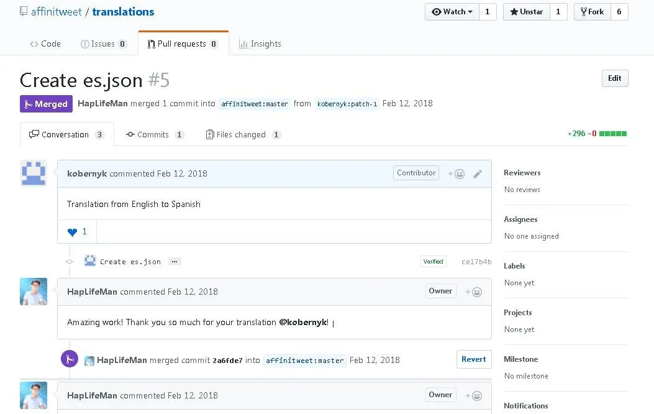Open commit hash ce17b4b
Image resolution: width=654 pixels, height=414 pixels.
coord(476,262)
